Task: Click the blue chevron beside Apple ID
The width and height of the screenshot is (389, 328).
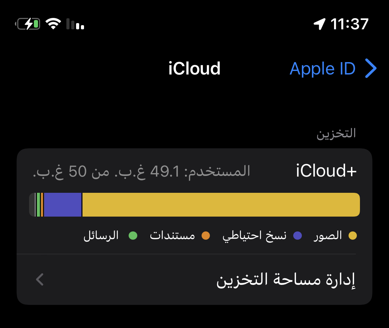Action: pos(371,68)
